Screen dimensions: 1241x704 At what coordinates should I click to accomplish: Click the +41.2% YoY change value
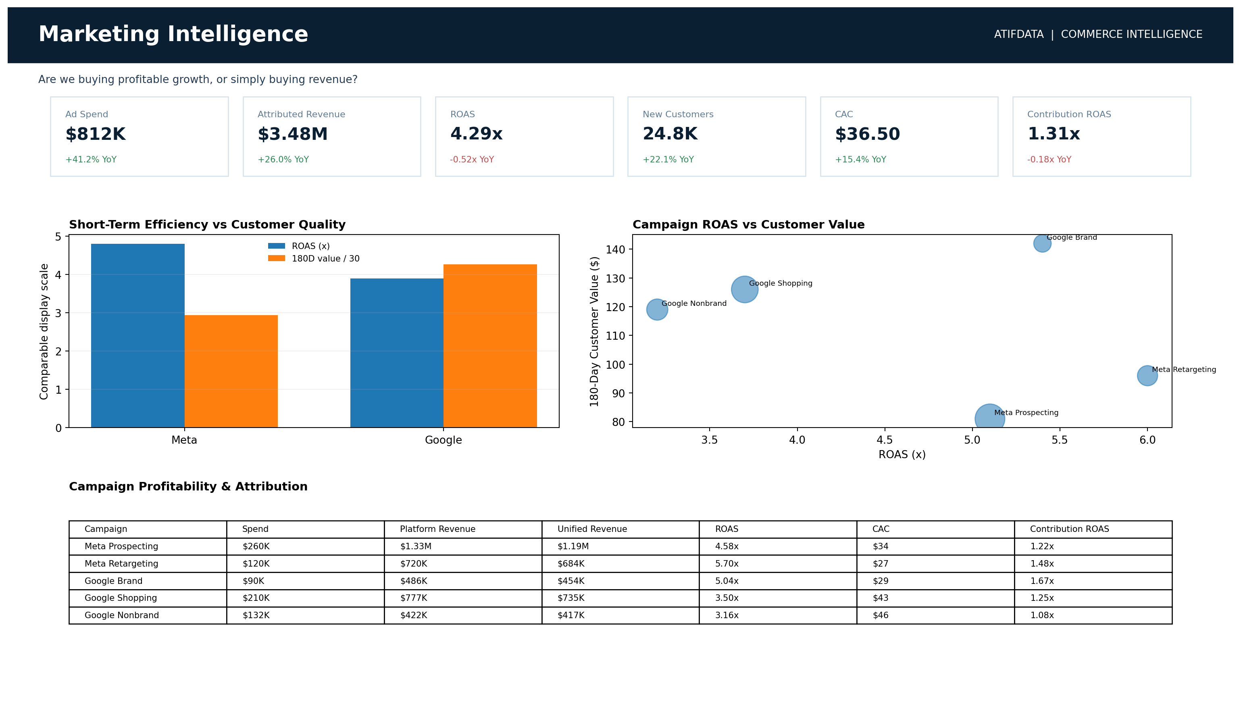pos(91,160)
